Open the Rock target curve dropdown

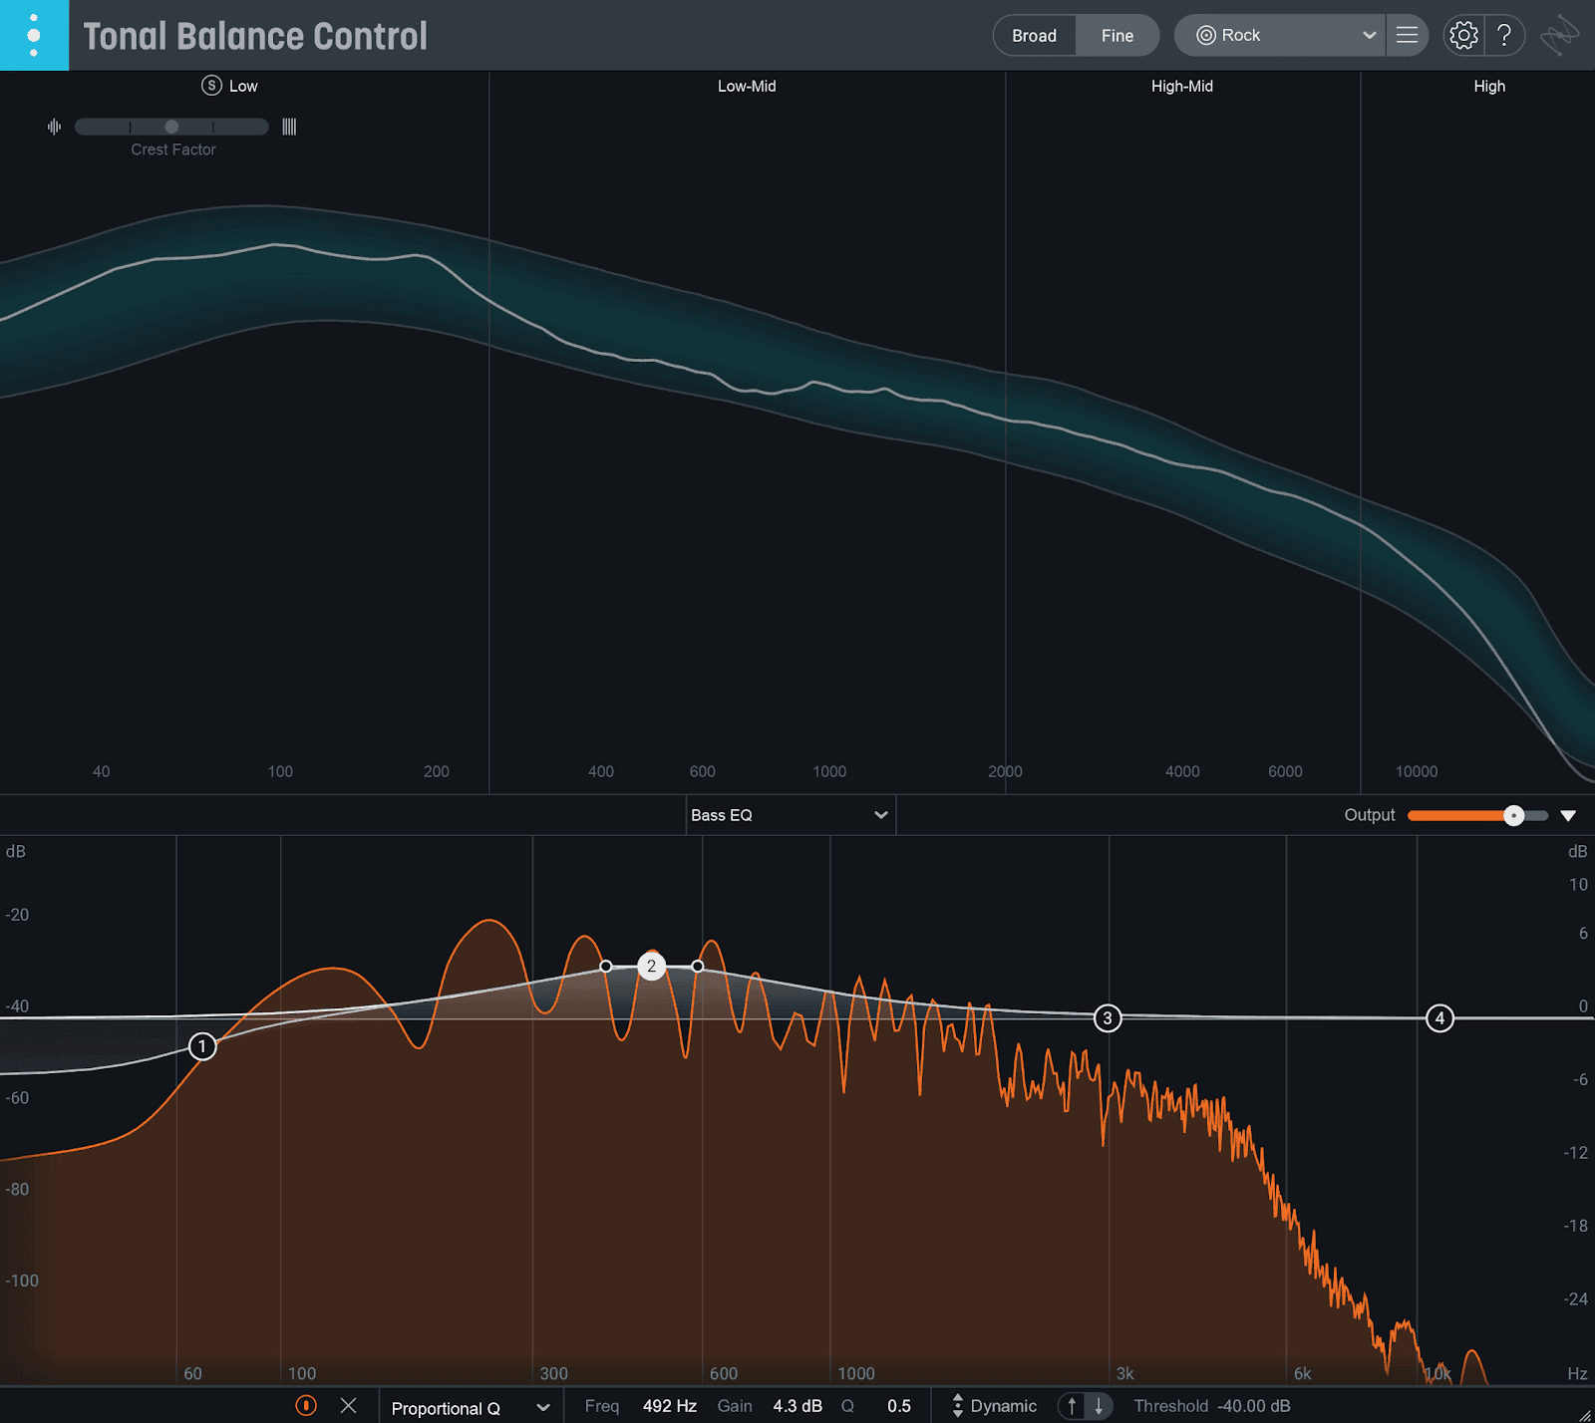pyautogui.click(x=1279, y=36)
